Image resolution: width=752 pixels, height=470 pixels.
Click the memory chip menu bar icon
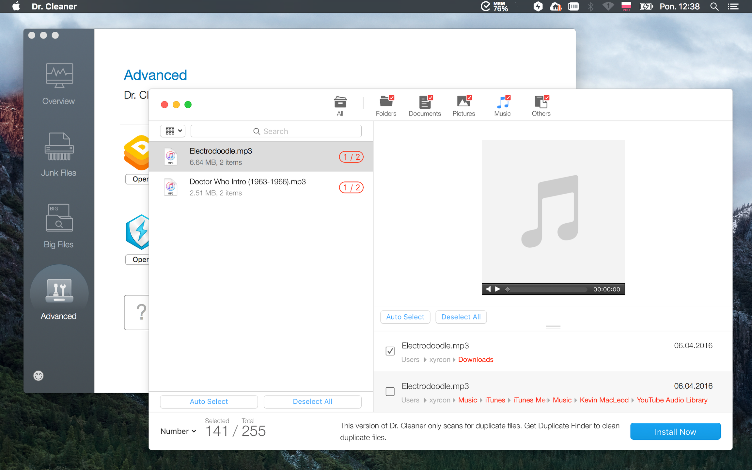573,7
